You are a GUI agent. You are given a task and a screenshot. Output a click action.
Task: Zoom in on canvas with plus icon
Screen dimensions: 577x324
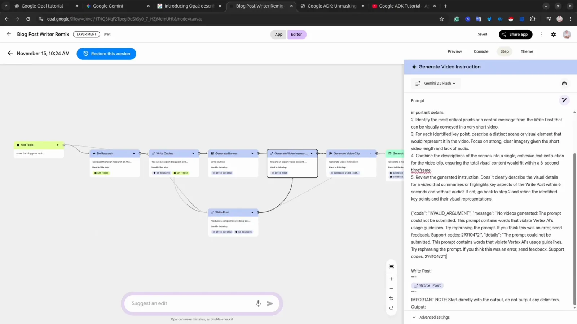tap(391, 279)
